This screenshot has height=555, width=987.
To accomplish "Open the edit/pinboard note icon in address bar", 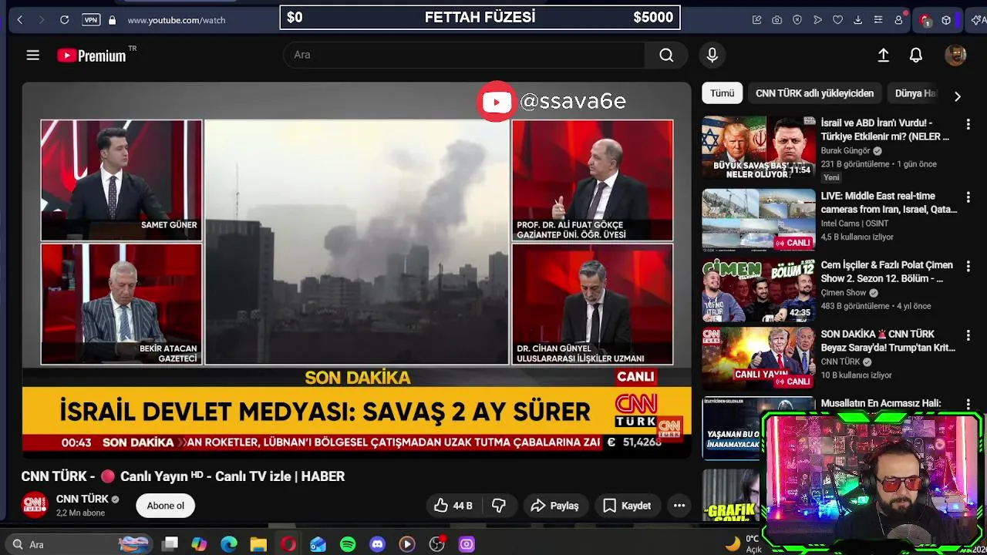I will [757, 20].
